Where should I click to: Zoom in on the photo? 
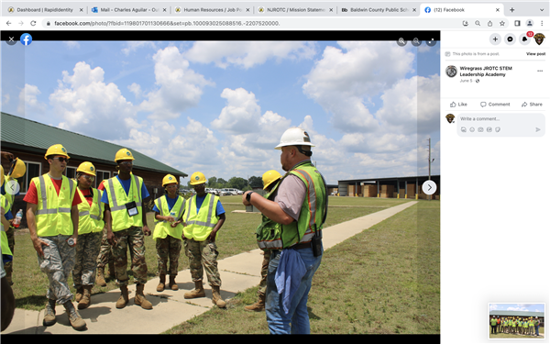point(401,41)
